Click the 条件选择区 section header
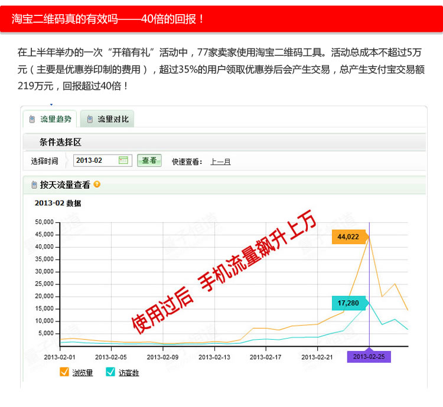Viewport: 443px width, 407px height. click(60, 142)
